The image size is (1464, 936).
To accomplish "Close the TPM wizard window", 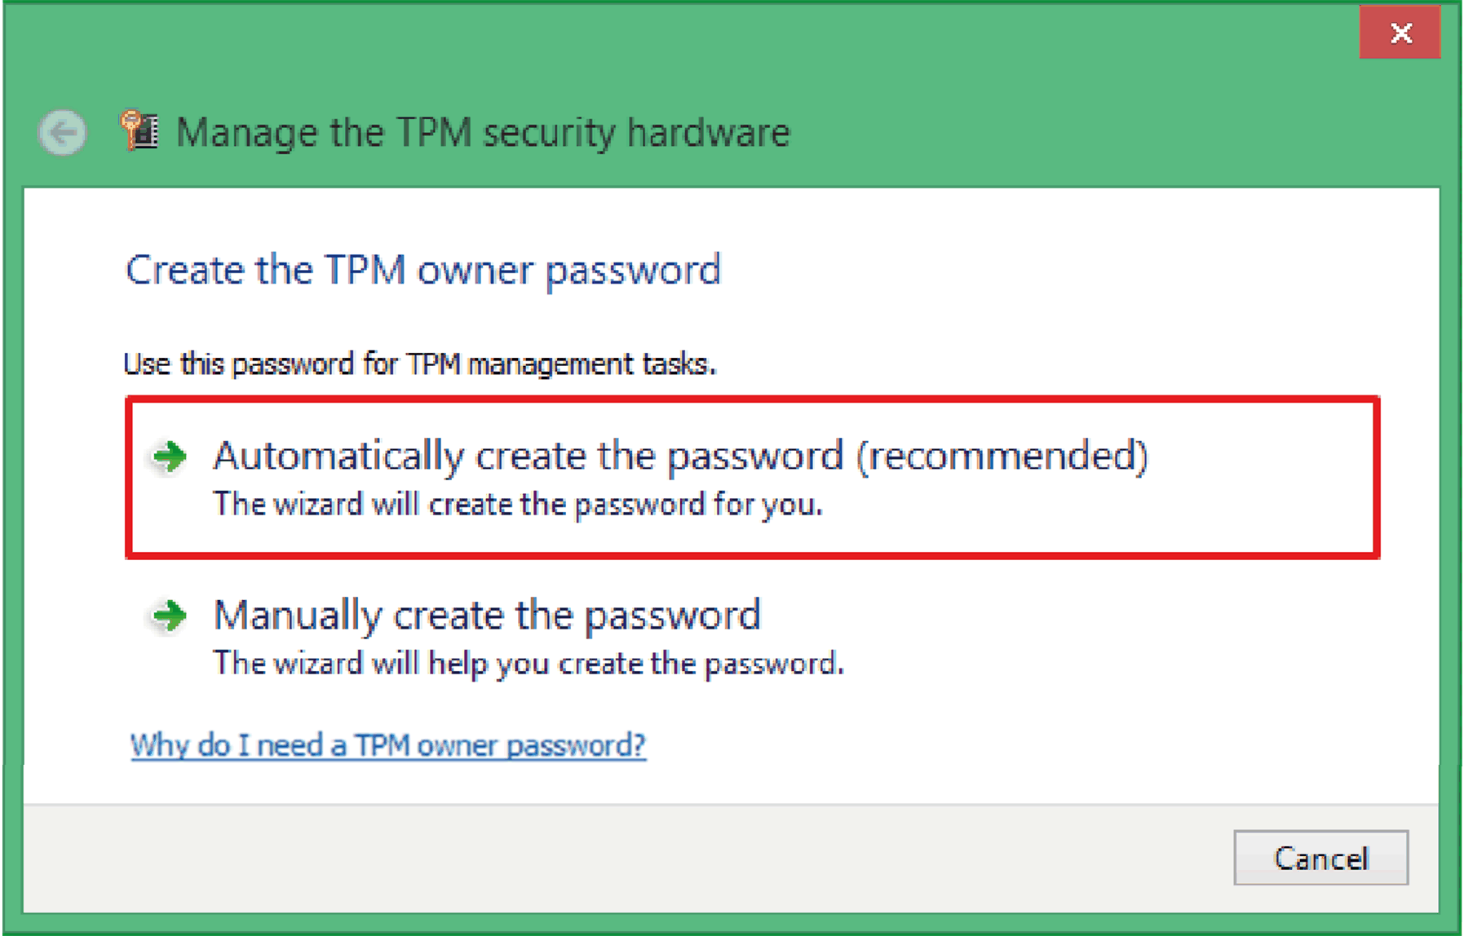I will point(1400,33).
